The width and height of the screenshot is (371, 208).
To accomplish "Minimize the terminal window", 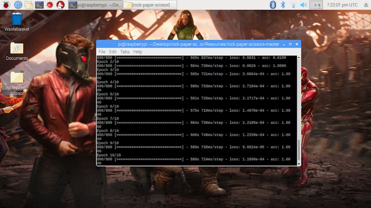I will [284, 44].
